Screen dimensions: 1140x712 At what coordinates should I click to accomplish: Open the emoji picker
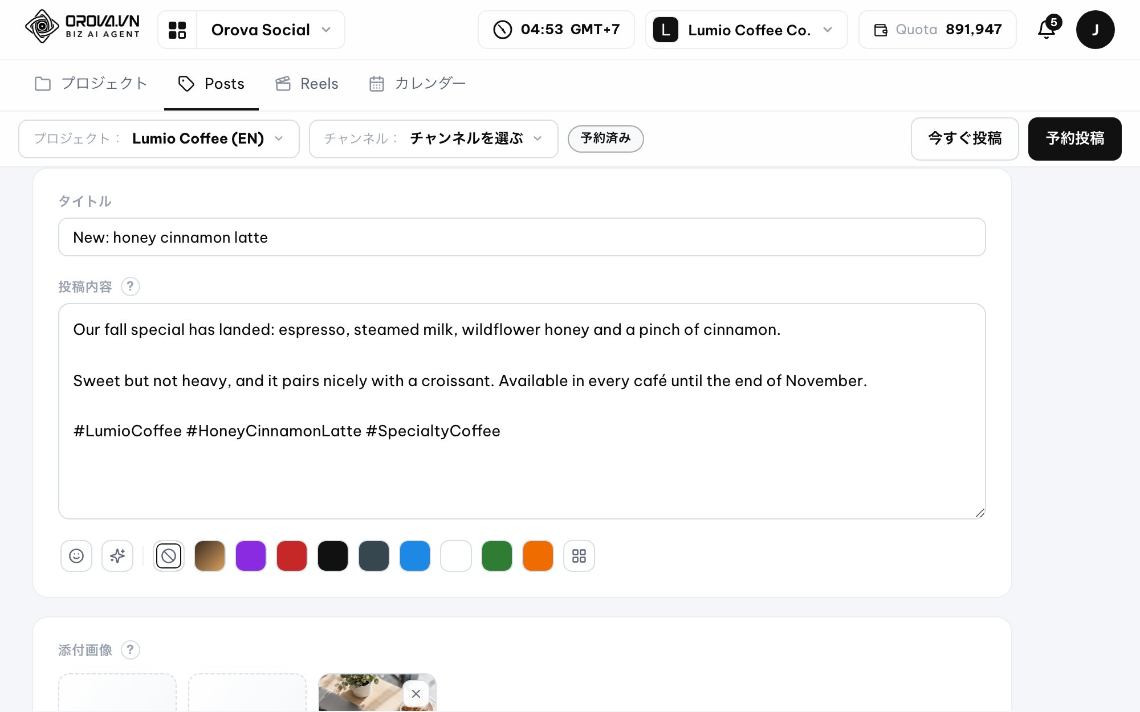(76, 555)
